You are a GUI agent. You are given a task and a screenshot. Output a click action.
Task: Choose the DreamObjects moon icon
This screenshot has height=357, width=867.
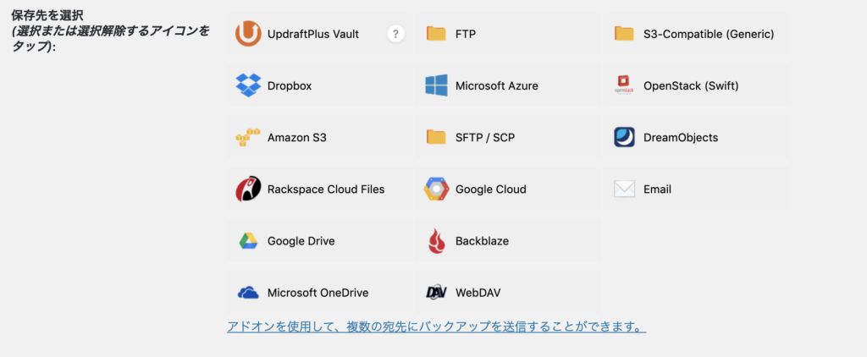624,137
